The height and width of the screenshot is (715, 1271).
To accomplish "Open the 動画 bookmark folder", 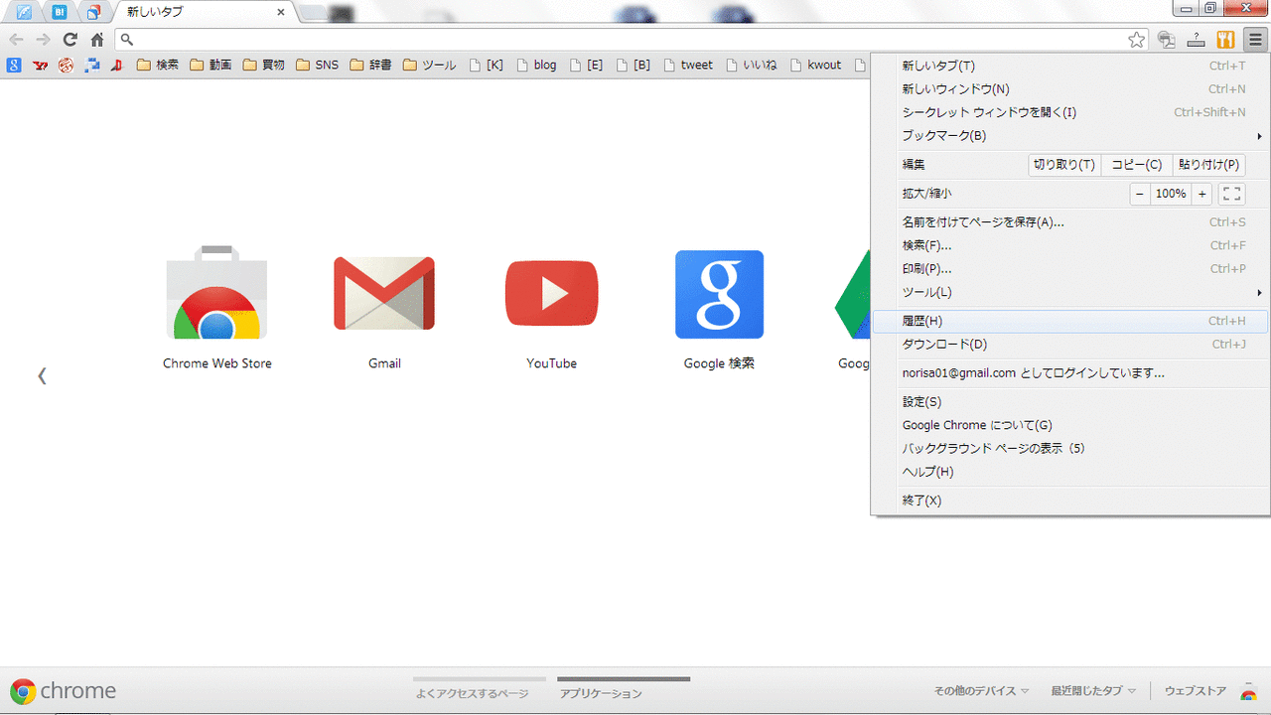I will [211, 66].
